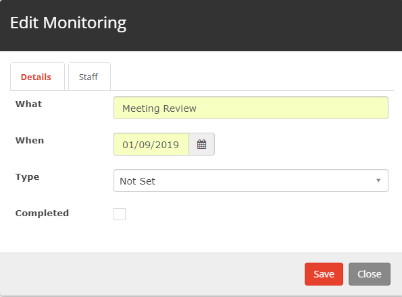
Task: Tick the Completed checkbox
Action: pyautogui.click(x=120, y=214)
